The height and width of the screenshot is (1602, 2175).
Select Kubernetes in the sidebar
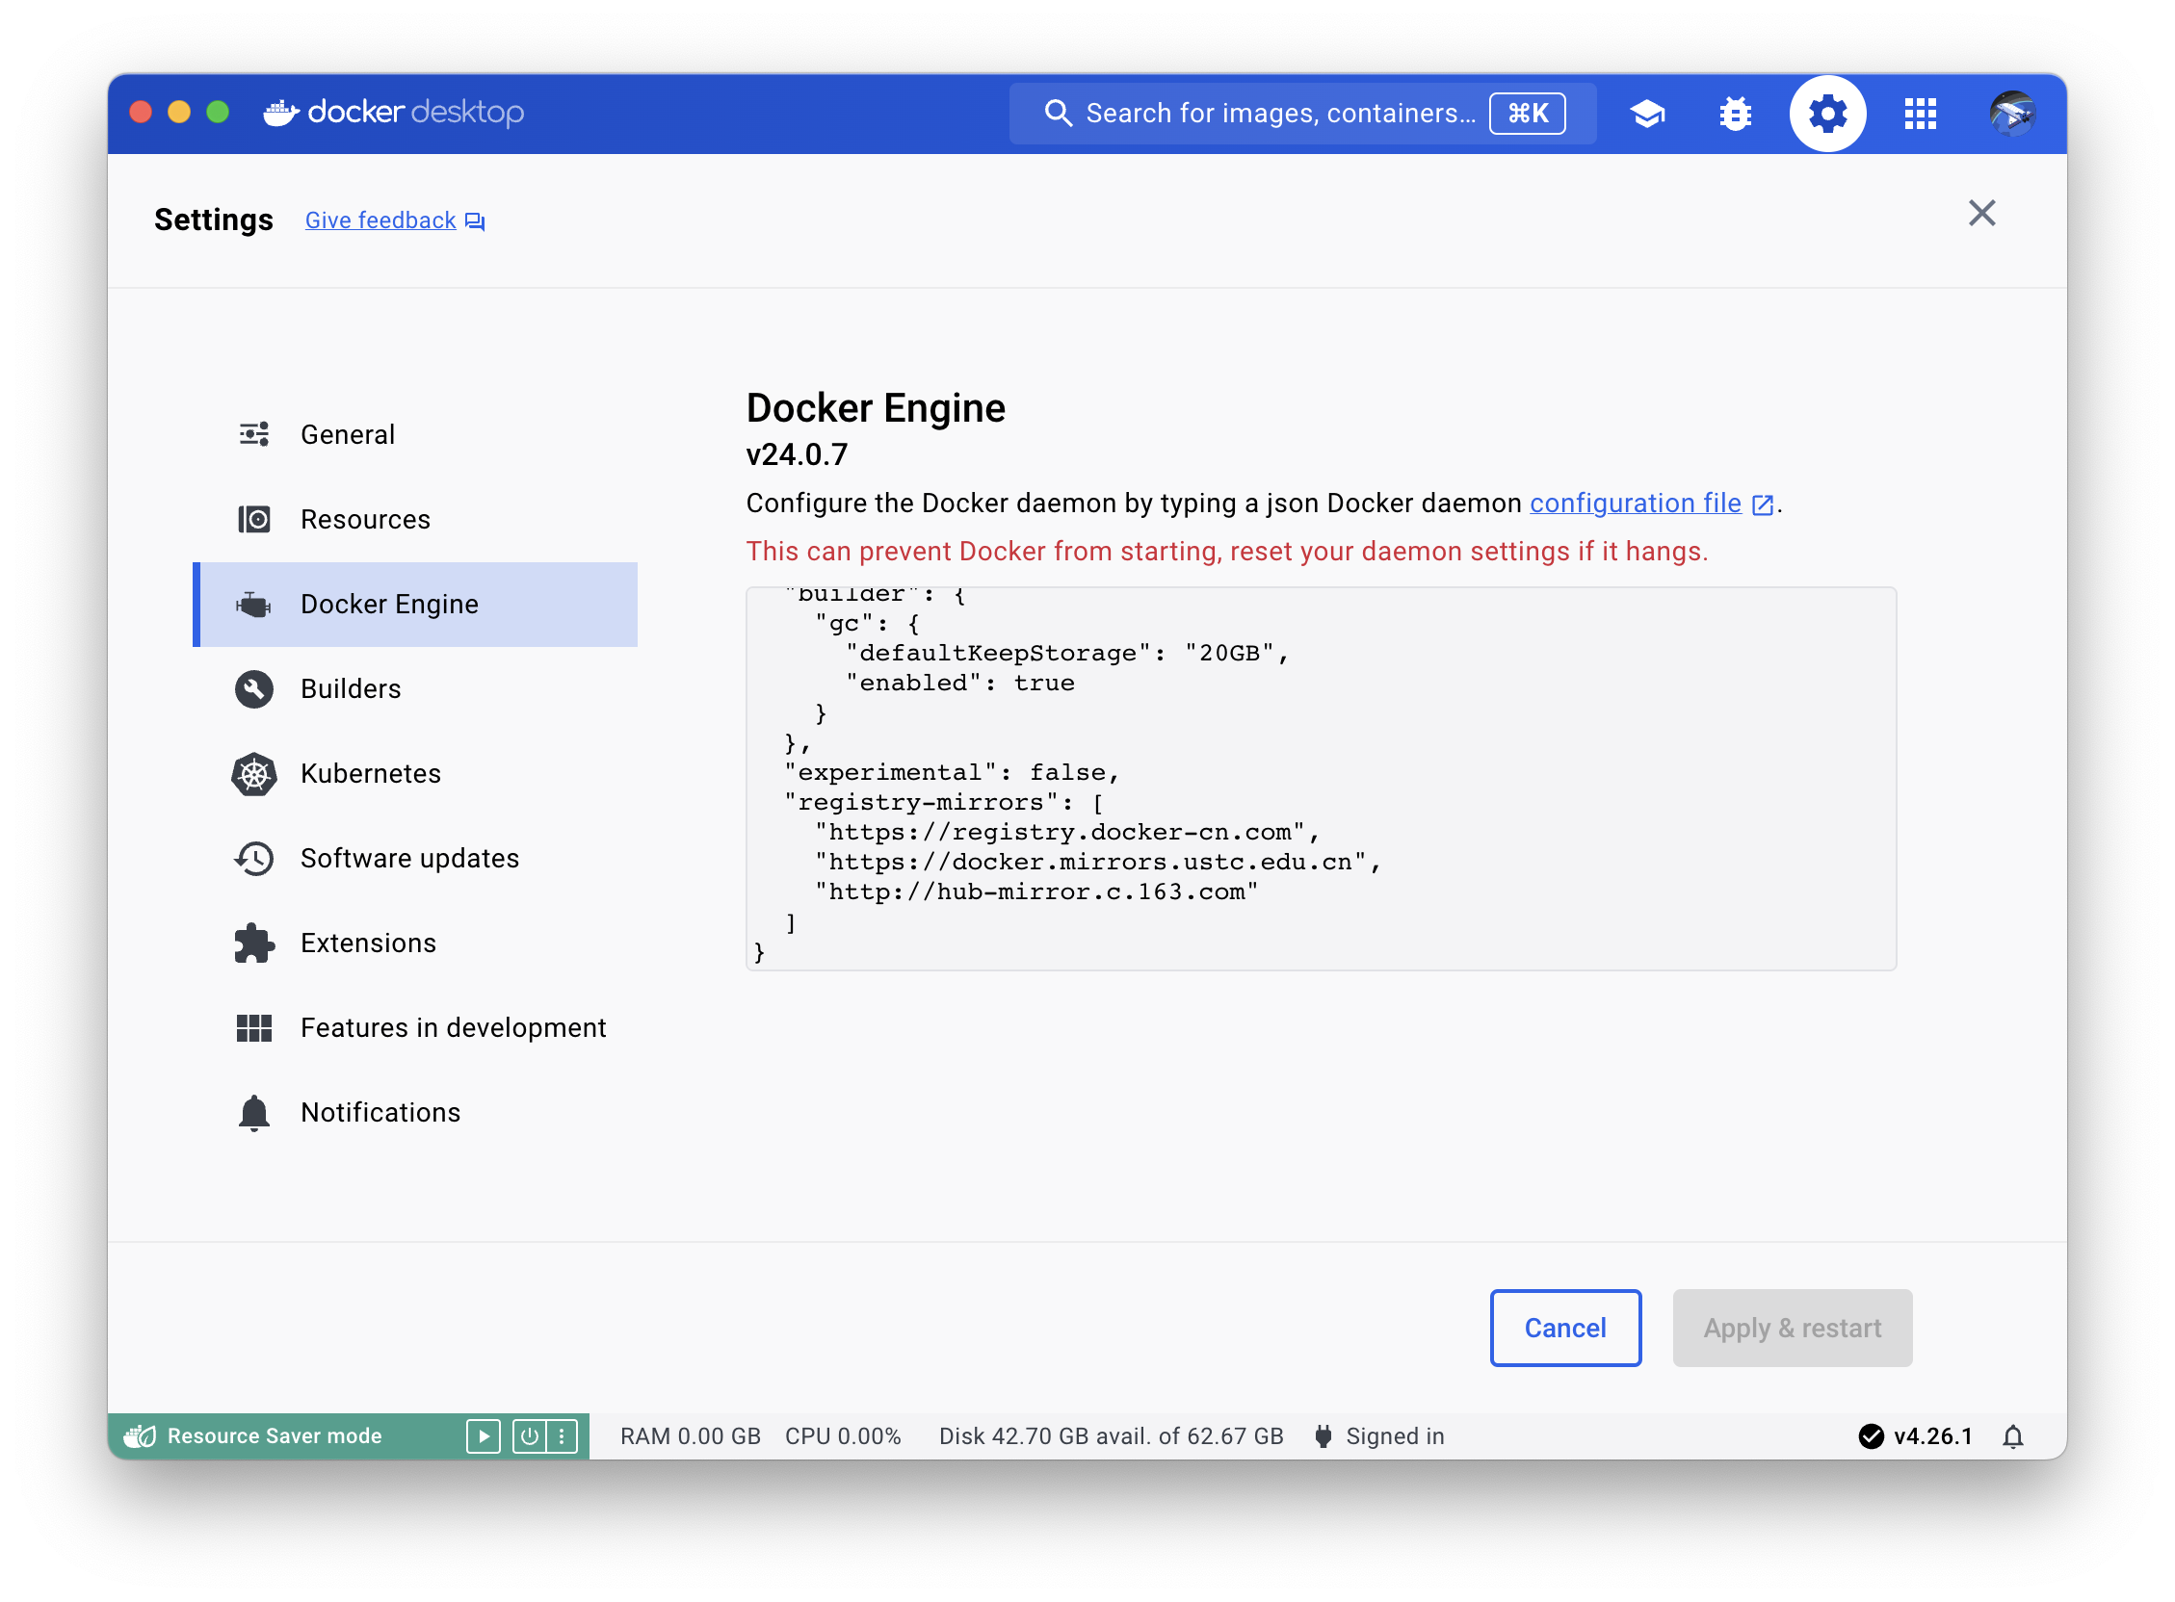tap(370, 773)
